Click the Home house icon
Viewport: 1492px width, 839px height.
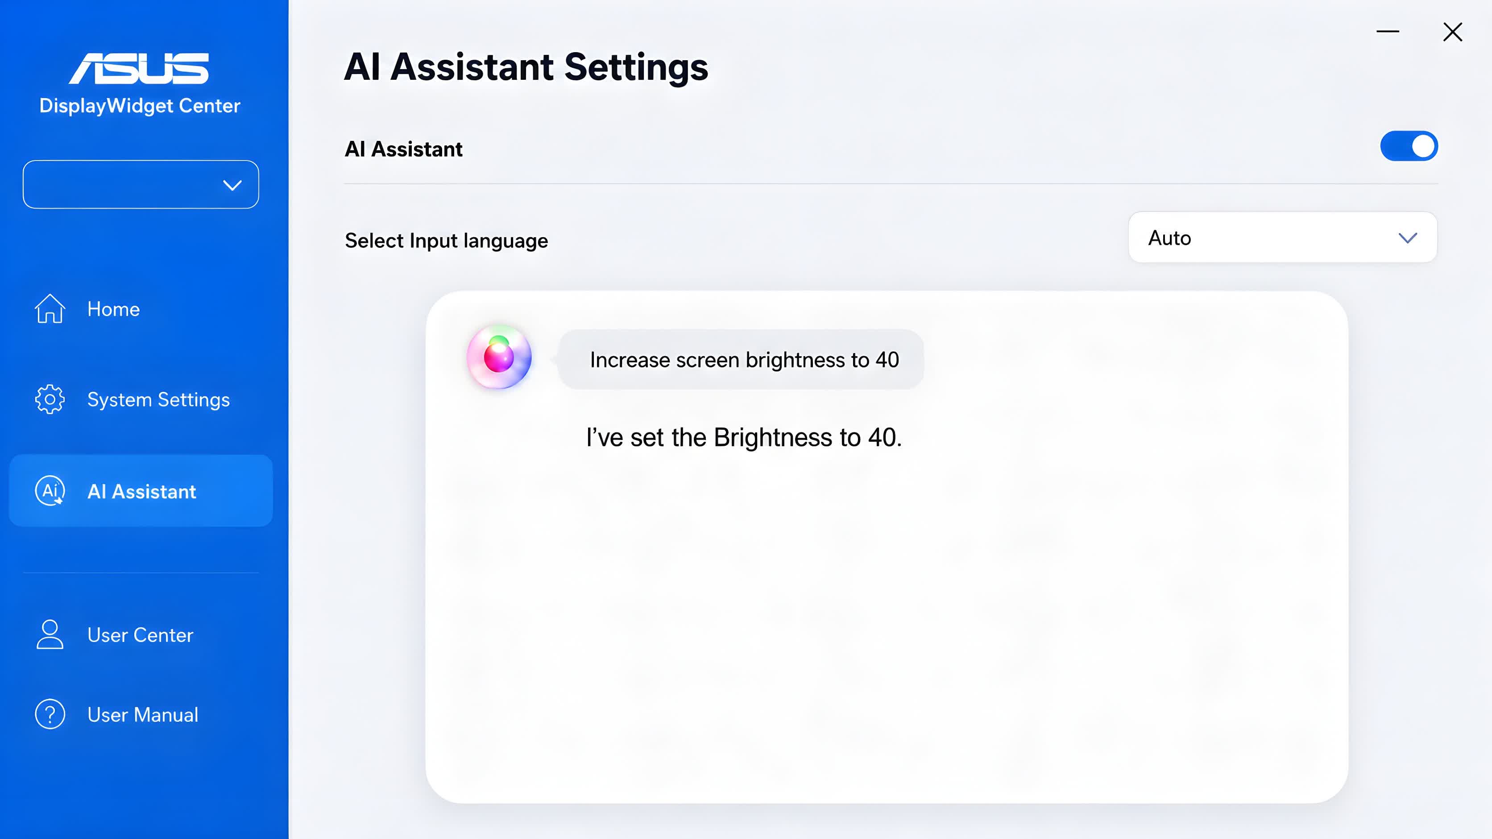[x=50, y=308]
